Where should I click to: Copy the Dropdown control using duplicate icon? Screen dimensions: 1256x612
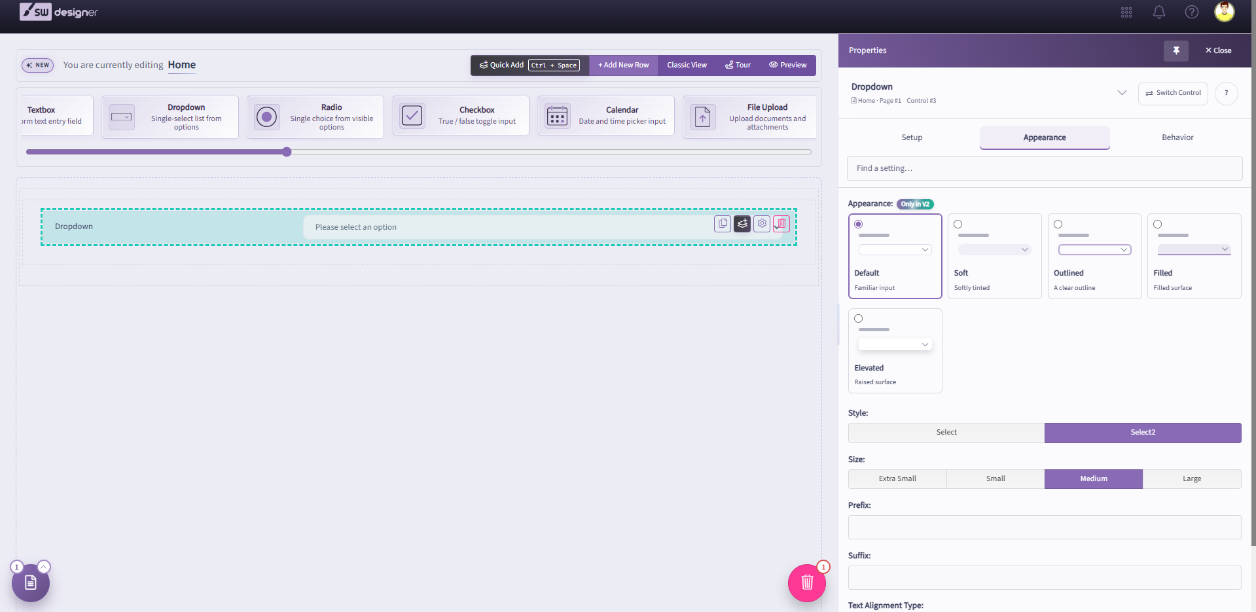click(723, 224)
